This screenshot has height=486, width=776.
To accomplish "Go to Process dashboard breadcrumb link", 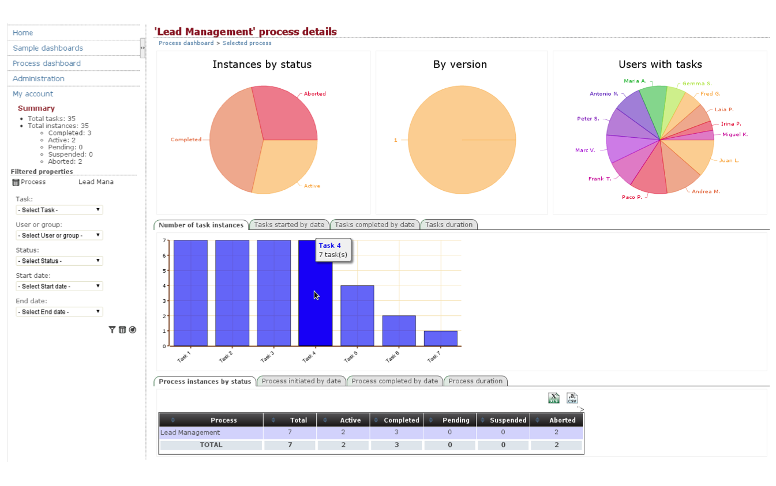I will click(x=186, y=43).
